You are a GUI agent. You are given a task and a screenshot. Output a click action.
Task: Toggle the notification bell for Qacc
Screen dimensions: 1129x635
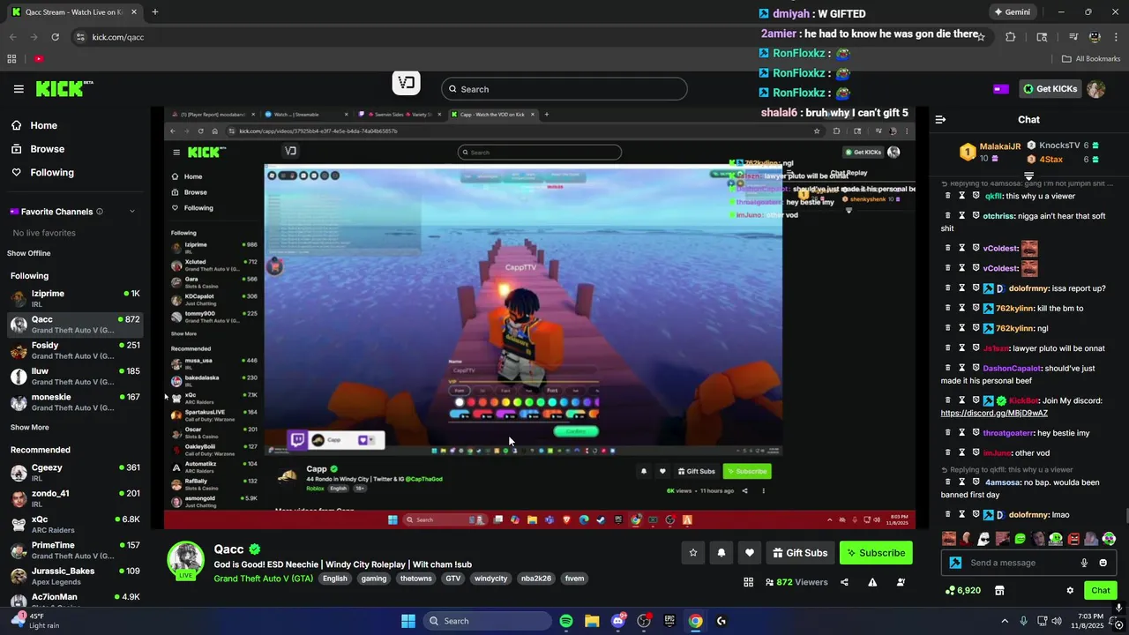722,553
